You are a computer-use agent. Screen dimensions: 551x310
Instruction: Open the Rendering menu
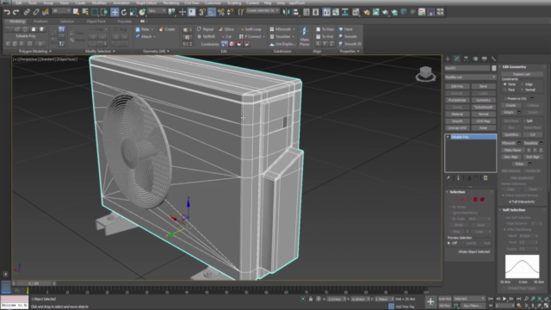click(171, 3)
